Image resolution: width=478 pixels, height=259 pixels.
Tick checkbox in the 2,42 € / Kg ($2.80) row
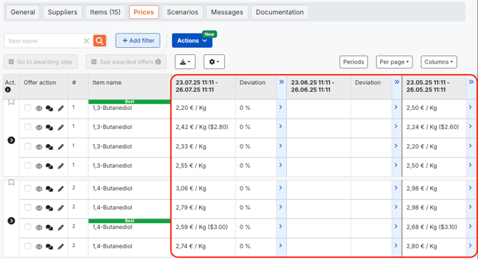28,127
